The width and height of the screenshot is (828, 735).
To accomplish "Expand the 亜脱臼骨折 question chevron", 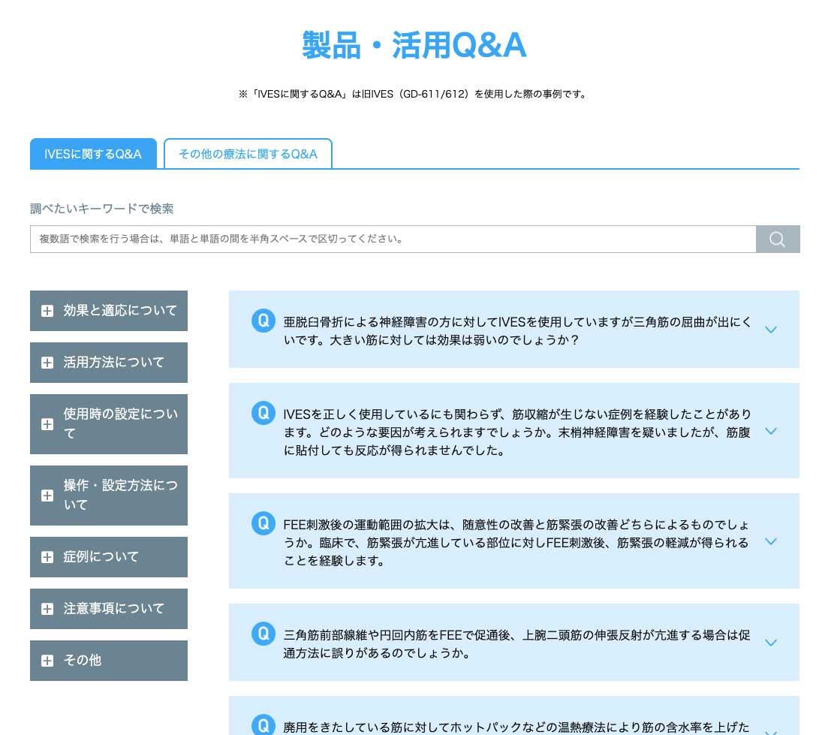I will 769,330.
